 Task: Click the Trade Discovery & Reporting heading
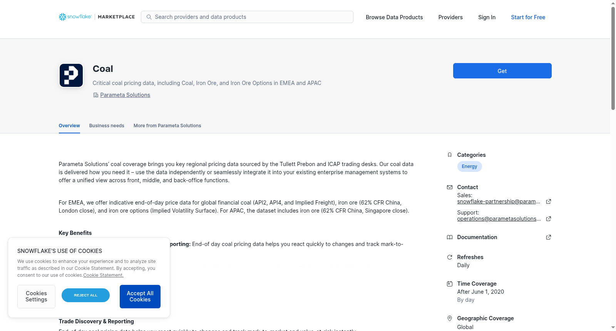96,321
